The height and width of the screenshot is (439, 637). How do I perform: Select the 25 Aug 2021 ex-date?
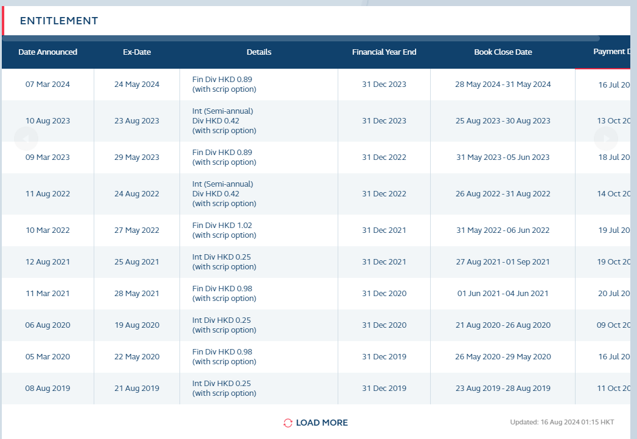coord(137,262)
